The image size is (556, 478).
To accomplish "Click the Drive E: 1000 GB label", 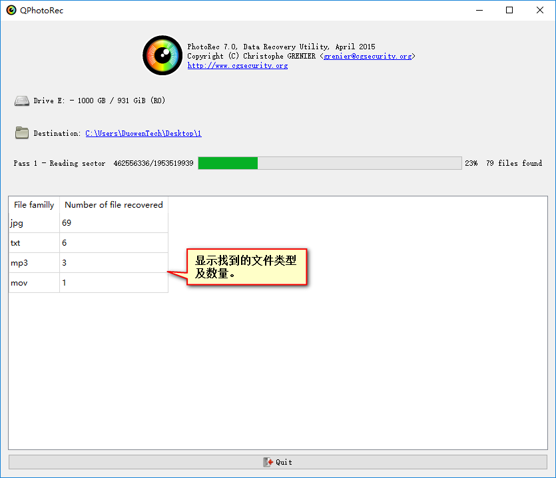I will [x=99, y=101].
